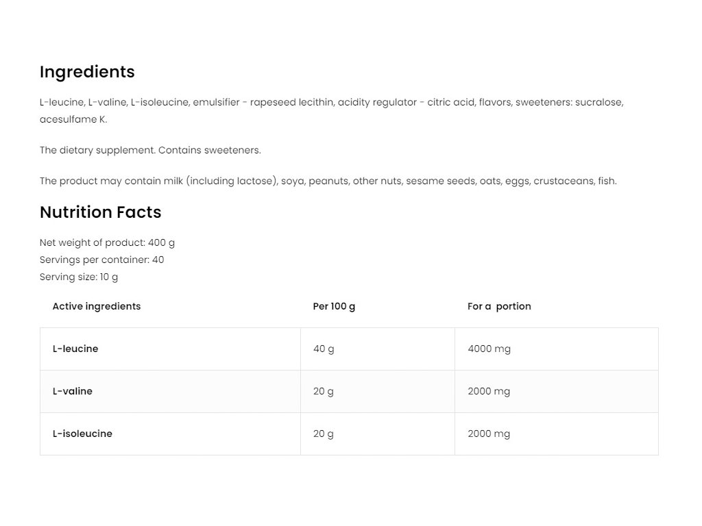Click the 4000 mg portion cell

pyautogui.click(x=489, y=349)
